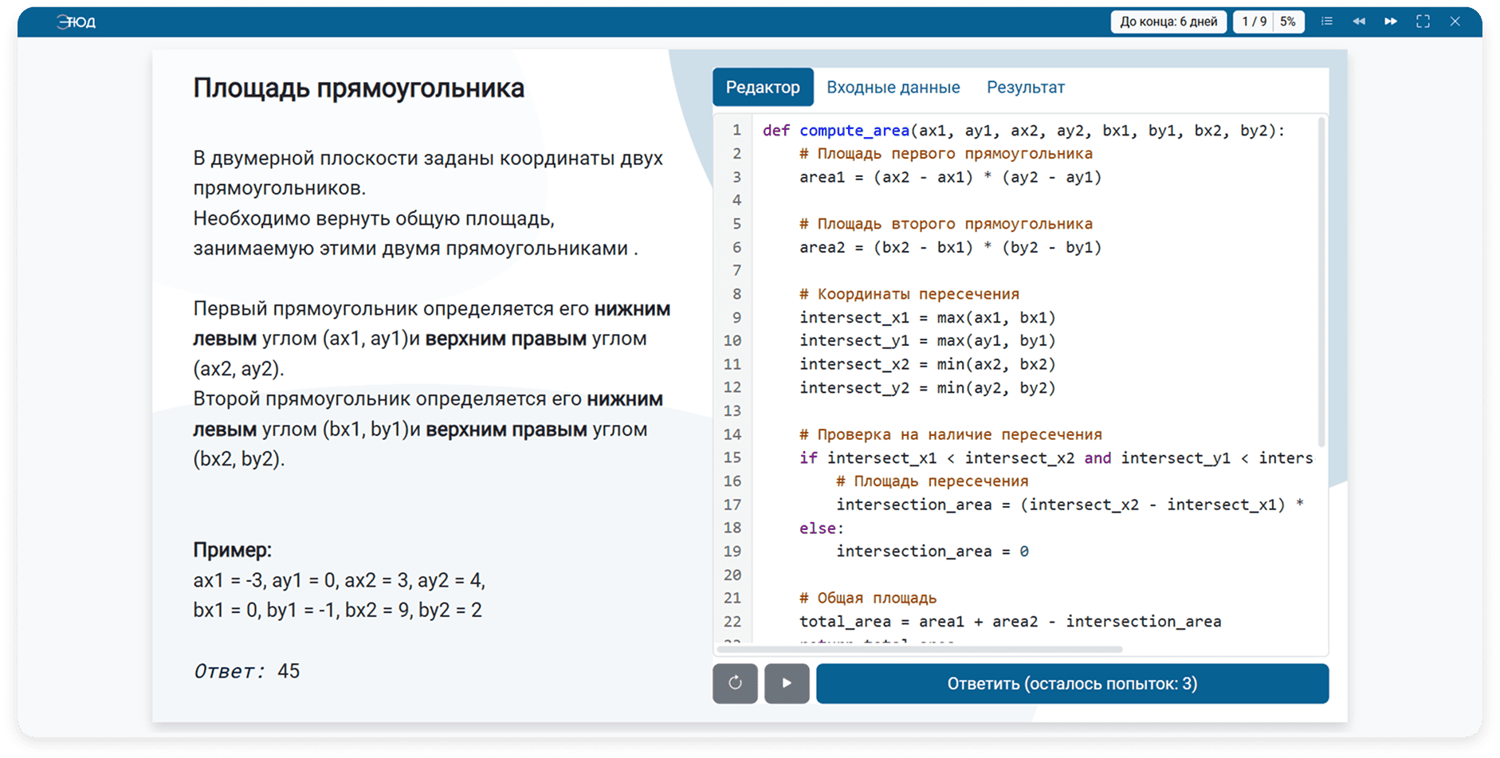Viewport: 1500px width, 758px height.
Task: Open the Входные данные tab
Action: pos(893,87)
